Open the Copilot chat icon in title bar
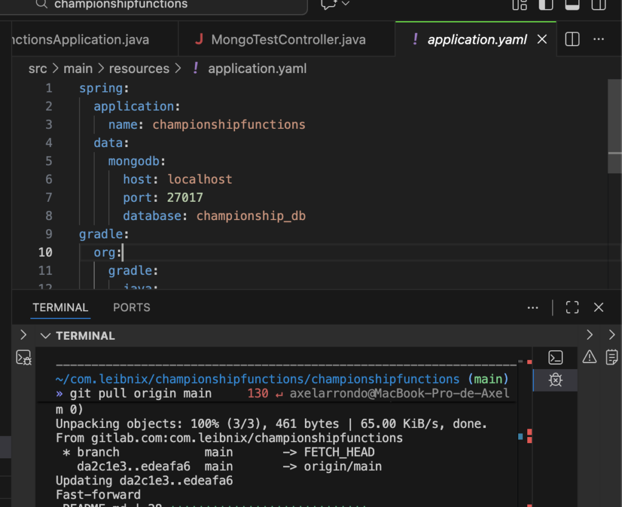This screenshot has width=622, height=507. (x=330, y=4)
